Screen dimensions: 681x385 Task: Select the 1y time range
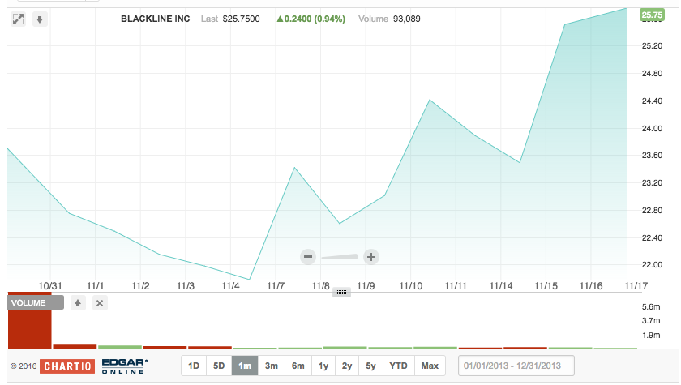(323, 366)
